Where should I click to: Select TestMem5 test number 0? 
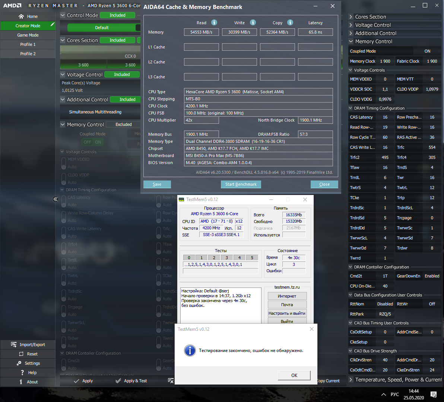point(189,257)
